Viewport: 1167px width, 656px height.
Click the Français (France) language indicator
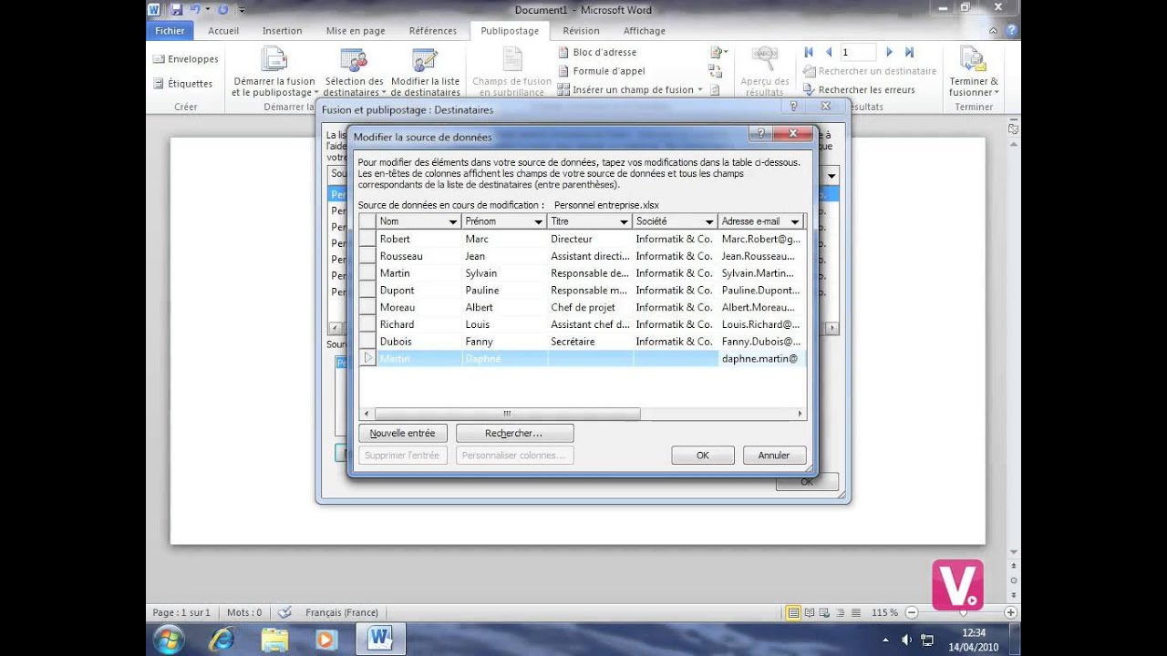click(342, 612)
